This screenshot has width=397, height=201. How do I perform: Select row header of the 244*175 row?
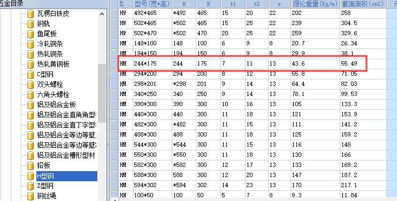pos(114,63)
